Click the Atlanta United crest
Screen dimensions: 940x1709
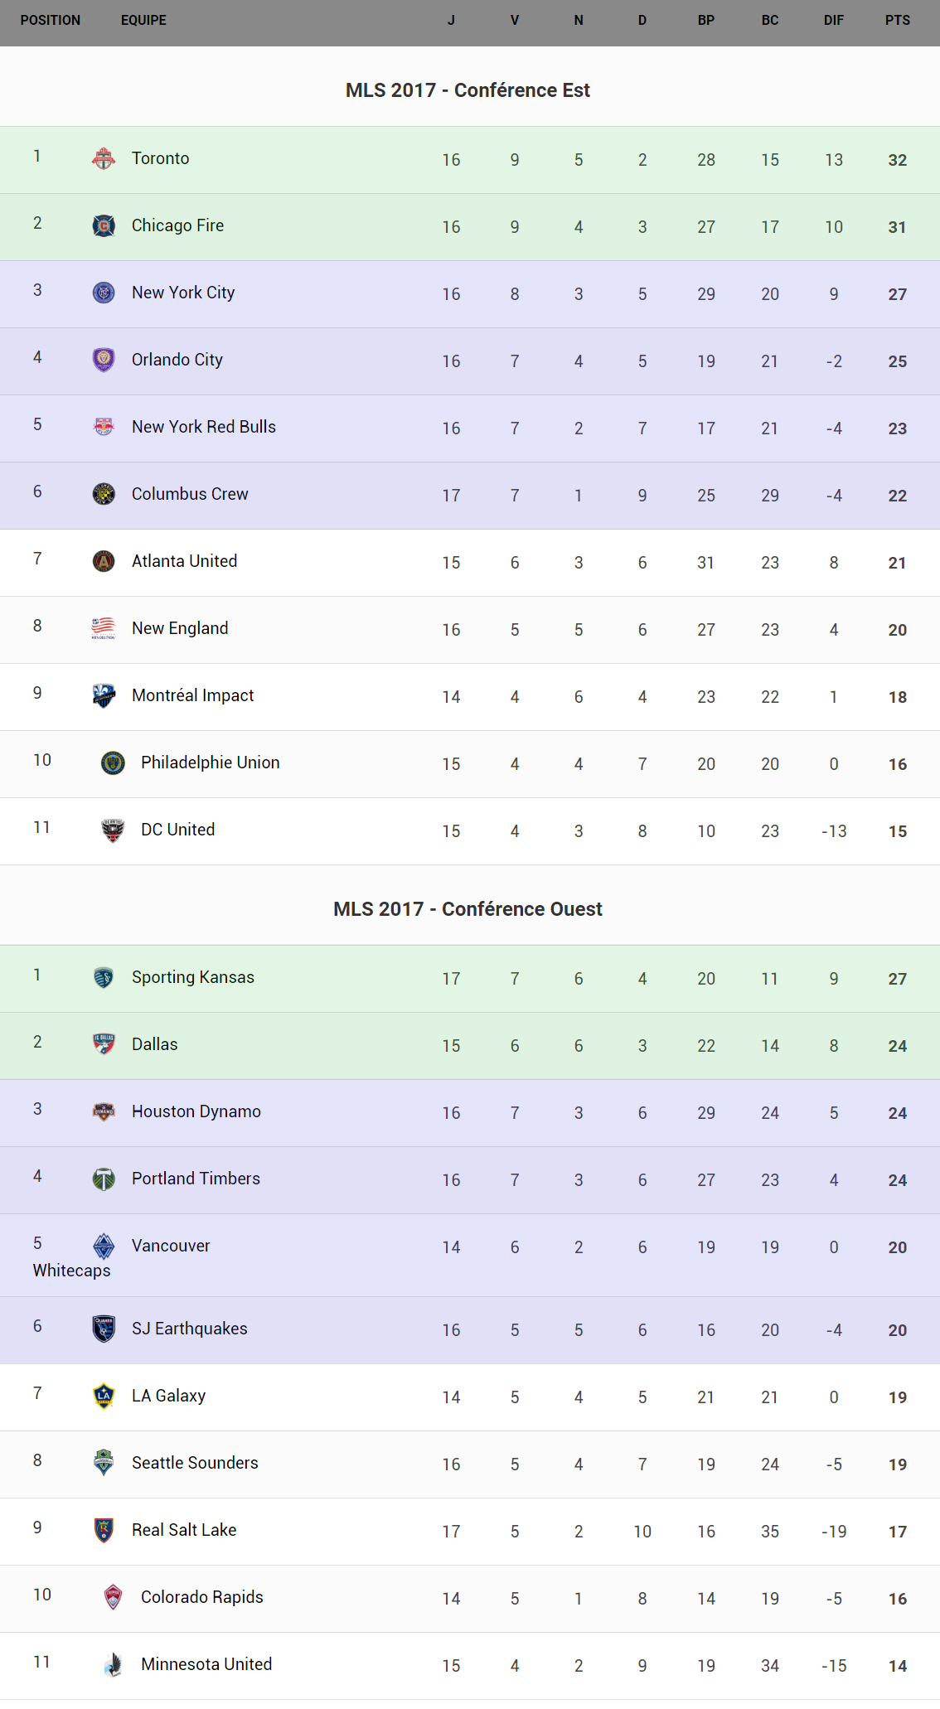tap(104, 561)
